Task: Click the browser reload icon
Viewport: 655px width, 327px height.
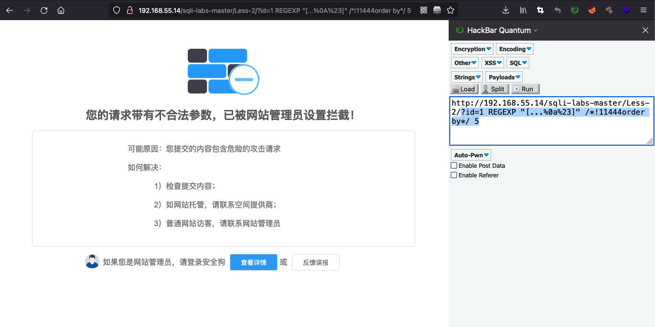Action: tap(44, 10)
